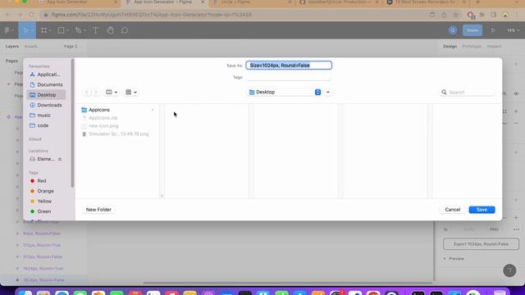Viewport: 525px width, 295px height.
Task: Switch to App Icon Generator – Figma browser tab
Action: 162,2
